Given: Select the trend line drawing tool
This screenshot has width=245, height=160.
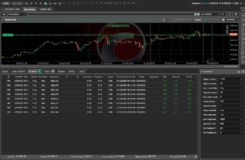Looking at the screenshot, I should pyautogui.click(x=243, y=29).
